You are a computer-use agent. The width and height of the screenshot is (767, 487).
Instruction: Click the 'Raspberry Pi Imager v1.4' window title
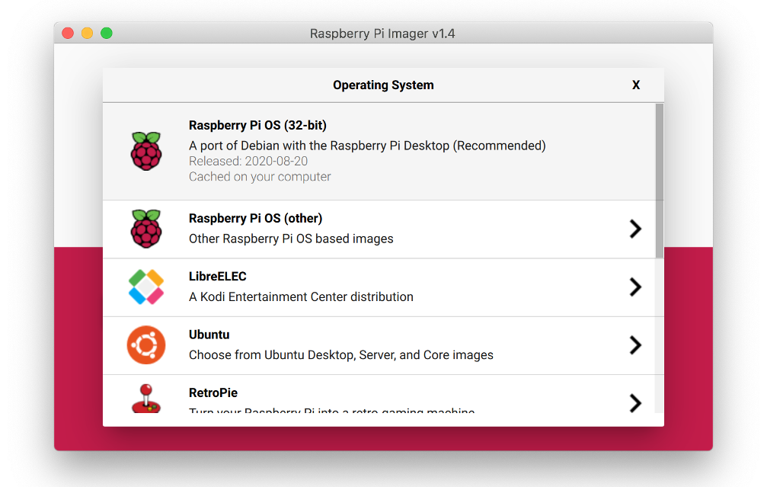point(382,34)
